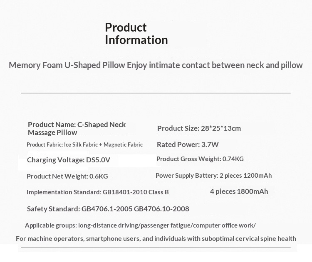Screen dimensions: 312x262
Task: Click the divider line below the tagline
Action: coord(156,93)
